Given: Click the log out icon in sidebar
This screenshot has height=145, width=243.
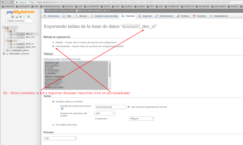Looking at the screenshot, I should [x=17, y=17].
